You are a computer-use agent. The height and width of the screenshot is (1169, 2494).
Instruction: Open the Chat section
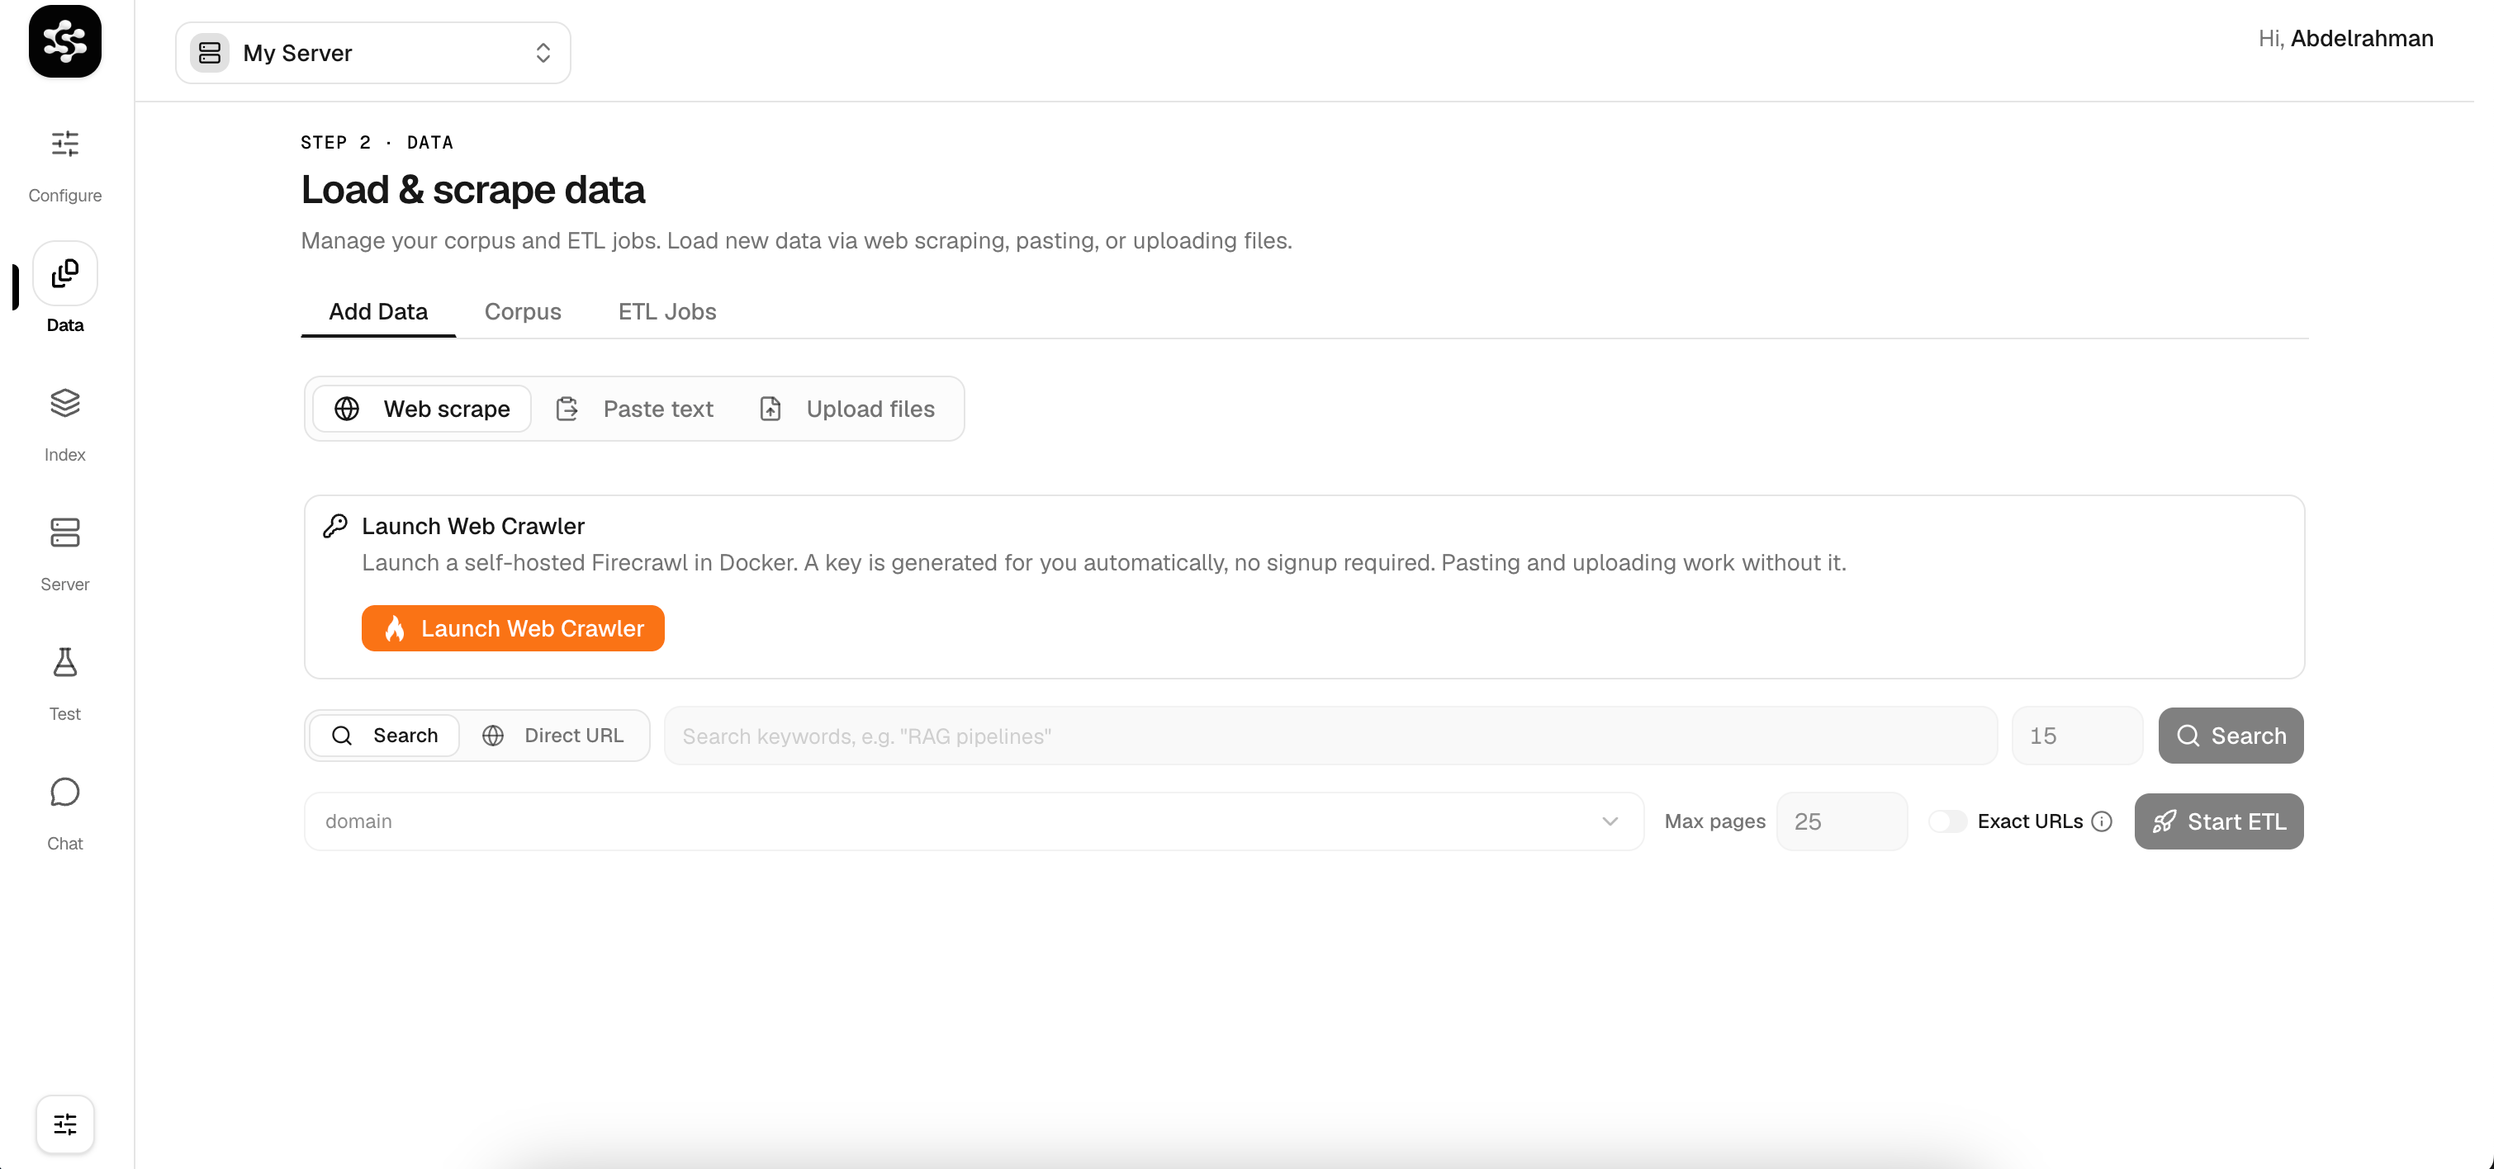[65, 814]
